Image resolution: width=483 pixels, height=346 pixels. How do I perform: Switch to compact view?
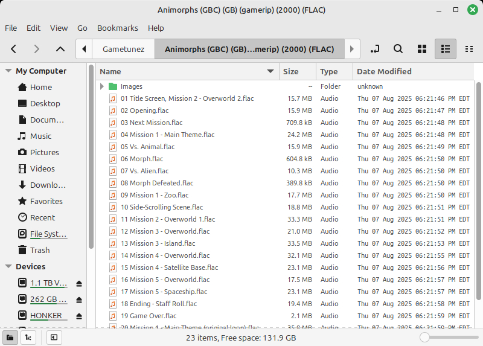click(x=469, y=49)
